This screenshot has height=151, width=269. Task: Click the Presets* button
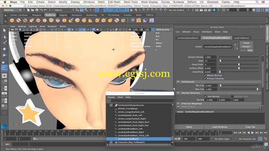[x=246, y=47]
